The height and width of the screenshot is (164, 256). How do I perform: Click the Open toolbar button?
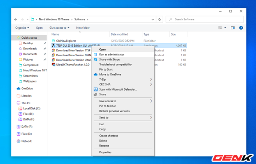[39, 28]
